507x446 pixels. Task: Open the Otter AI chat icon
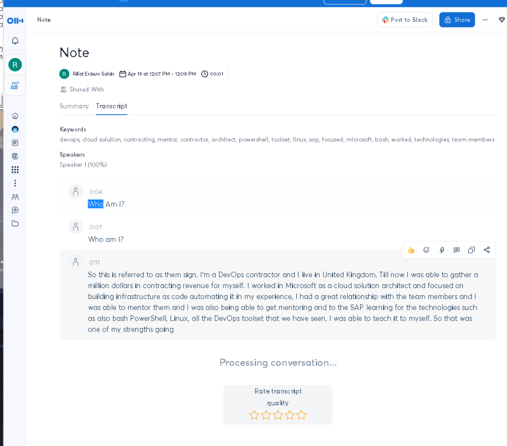tap(15, 130)
